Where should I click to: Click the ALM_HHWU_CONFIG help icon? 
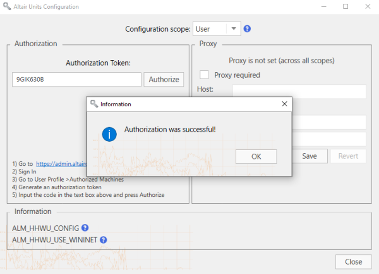(85, 228)
